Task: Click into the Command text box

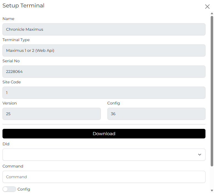Action: (104, 177)
